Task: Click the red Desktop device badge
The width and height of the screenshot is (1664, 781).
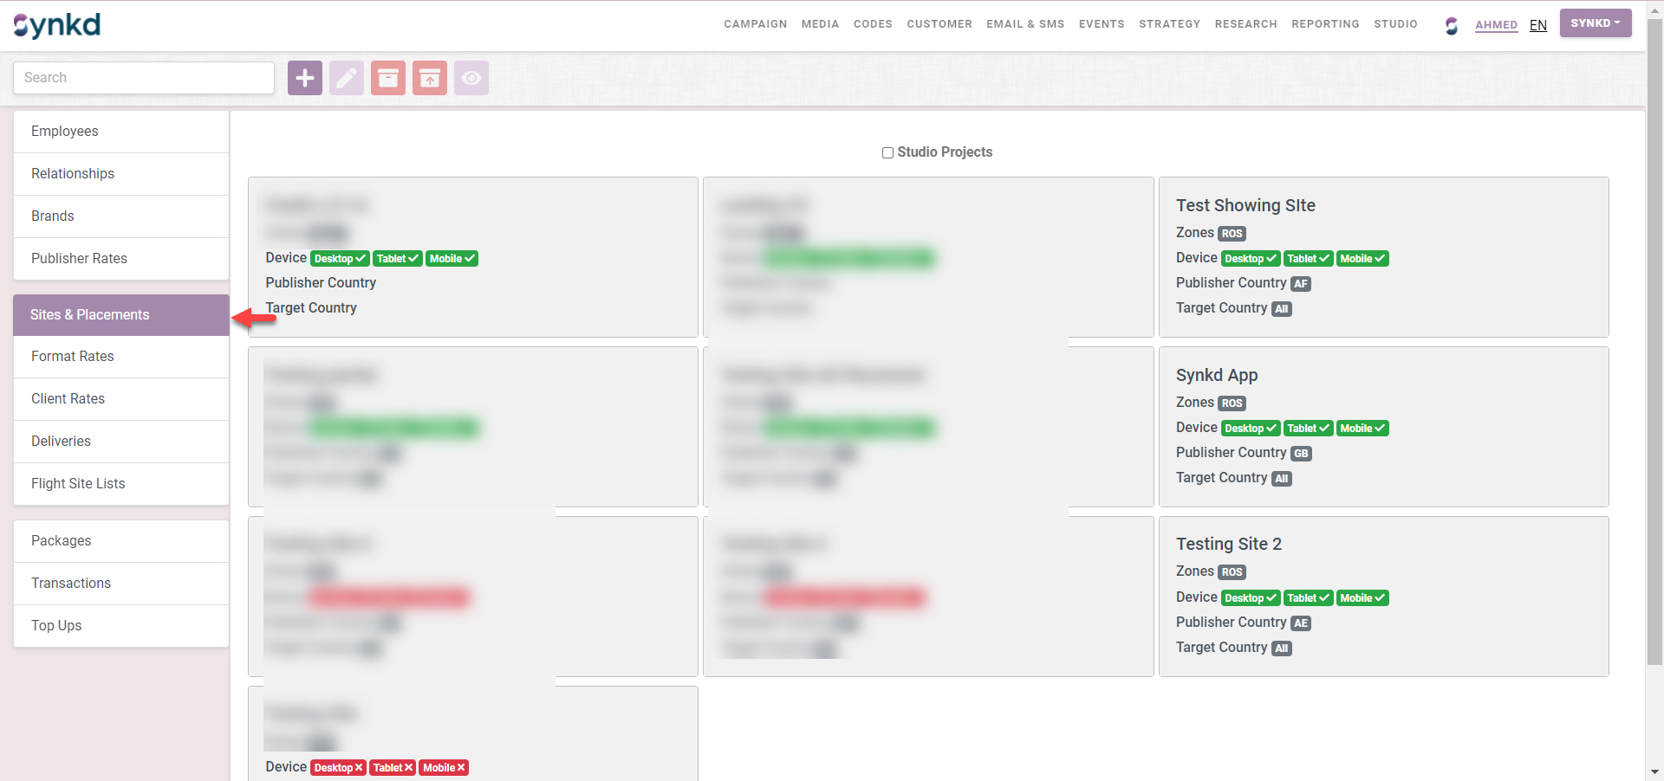Action: 338,768
